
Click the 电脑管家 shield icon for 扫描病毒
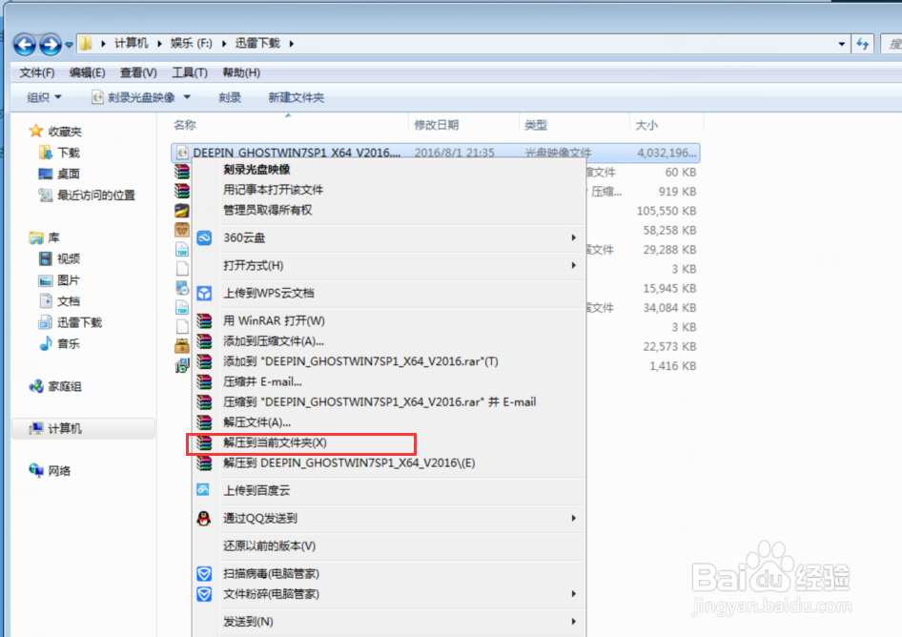point(203,573)
